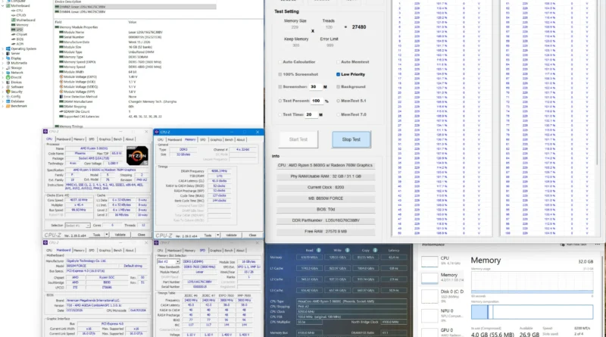Select the Test Percent radio button

point(280,101)
